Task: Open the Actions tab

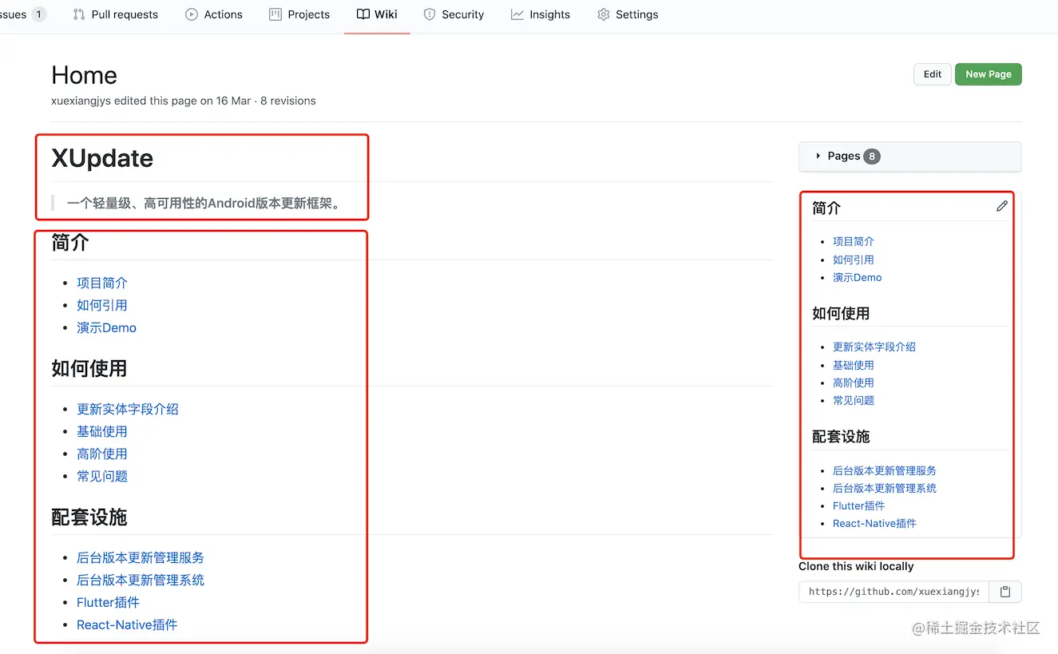Action: pyautogui.click(x=213, y=14)
